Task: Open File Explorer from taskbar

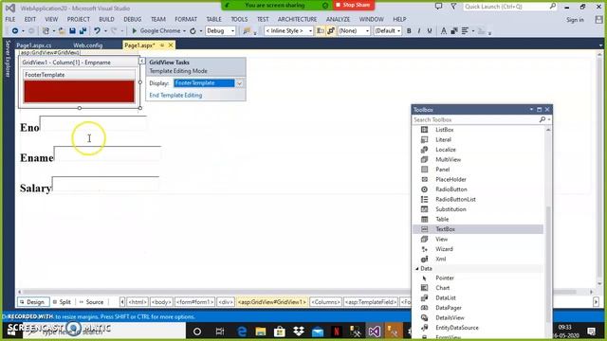Action: pos(261,332)
